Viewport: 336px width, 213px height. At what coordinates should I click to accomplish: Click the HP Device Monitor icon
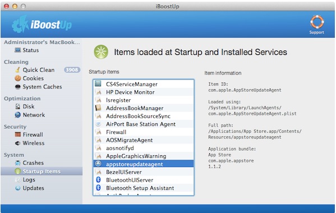click(98, 92)
